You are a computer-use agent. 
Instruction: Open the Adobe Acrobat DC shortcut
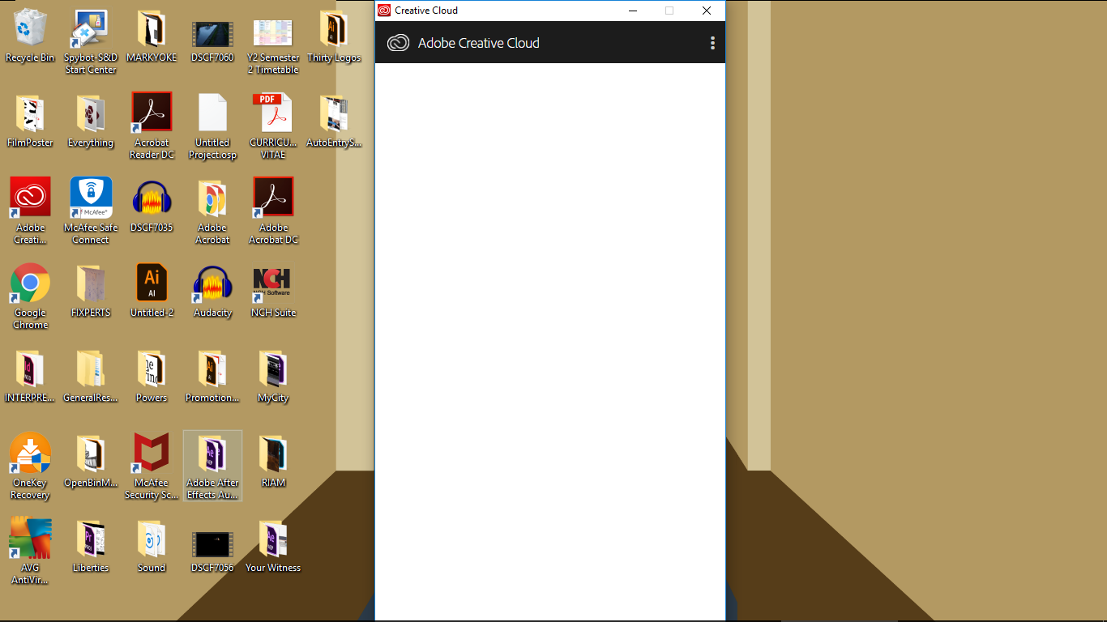273,196
